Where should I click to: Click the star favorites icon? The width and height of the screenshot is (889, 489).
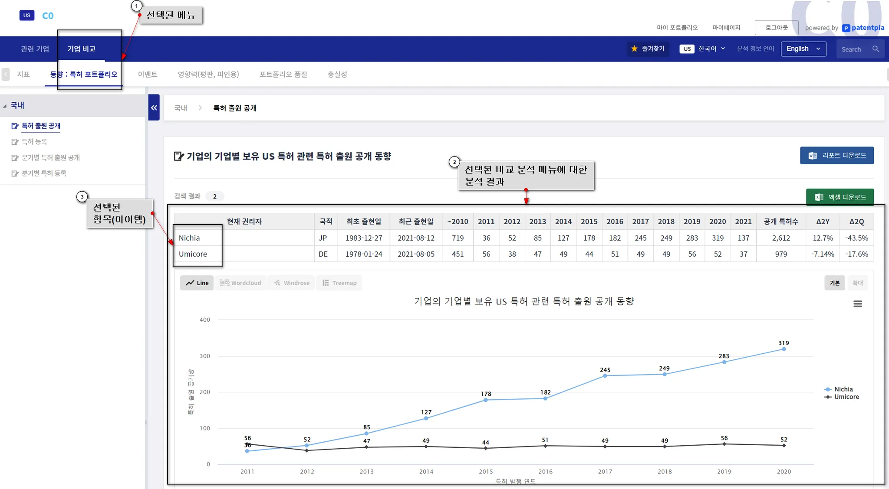click(634, 49)
